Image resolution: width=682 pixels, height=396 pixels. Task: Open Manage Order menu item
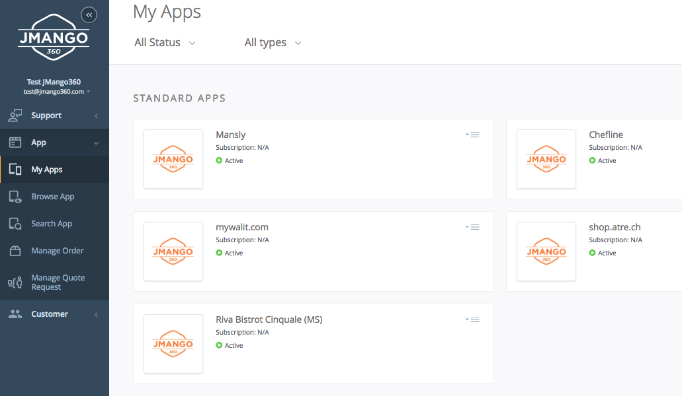(54, 251)
